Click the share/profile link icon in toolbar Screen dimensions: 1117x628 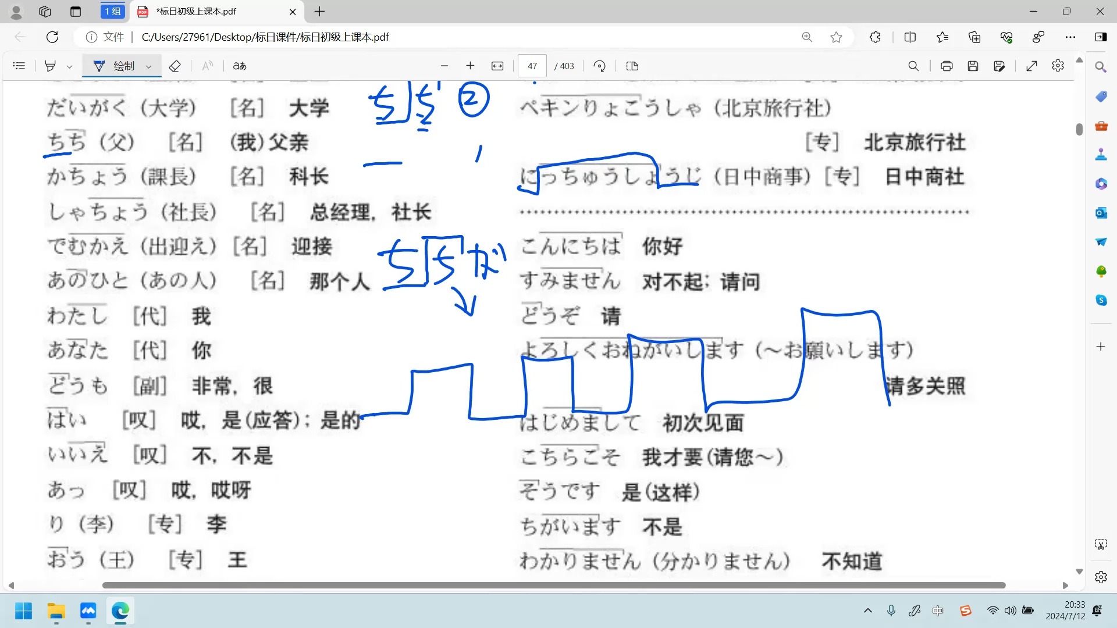click(1038, 37)
